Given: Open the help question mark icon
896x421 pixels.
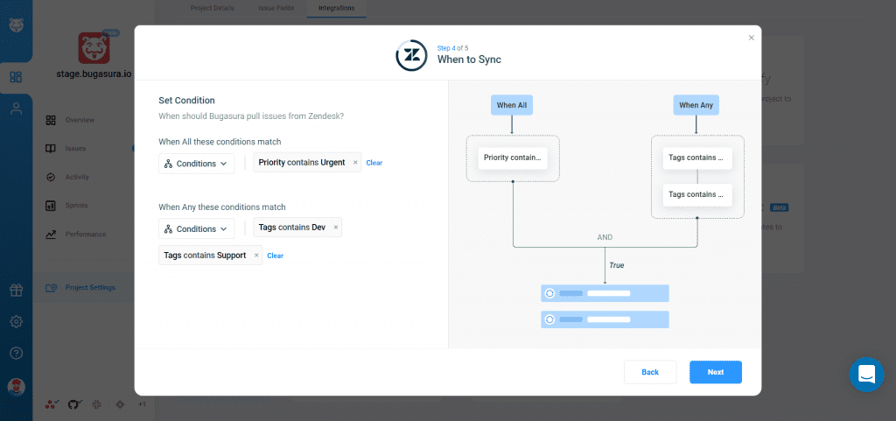Looking at the screenshot, I should [x=16, y=353].
